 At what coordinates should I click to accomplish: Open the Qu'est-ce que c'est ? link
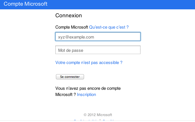click(x=109, y=27)
